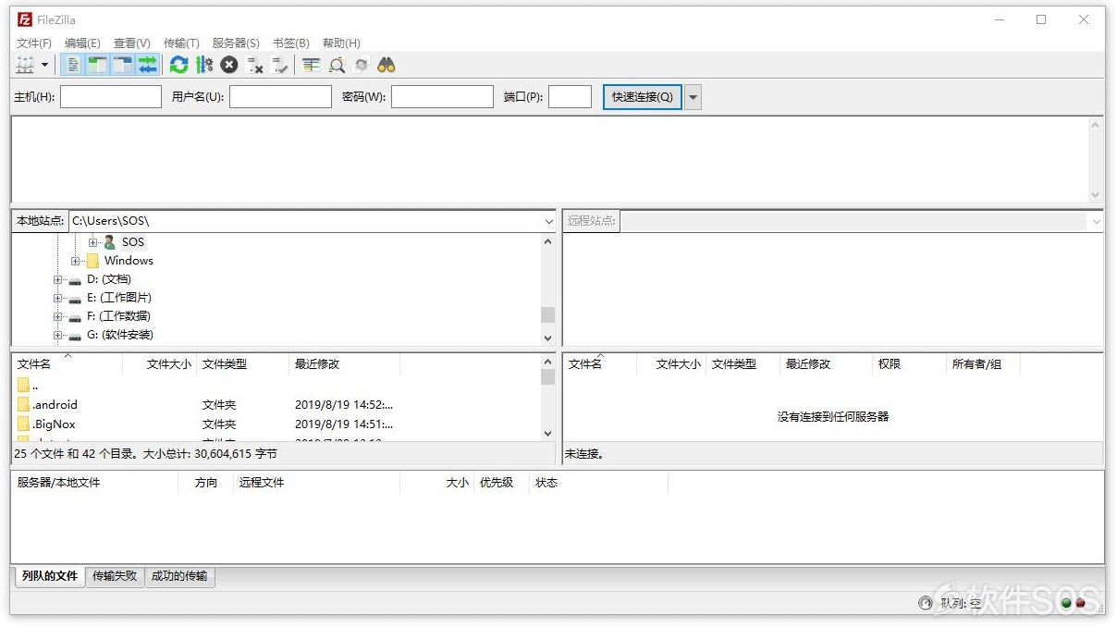Toggle the transfer queue display
The height and width of the screenshot is (627, 1117).
click(x=147, y=65)
